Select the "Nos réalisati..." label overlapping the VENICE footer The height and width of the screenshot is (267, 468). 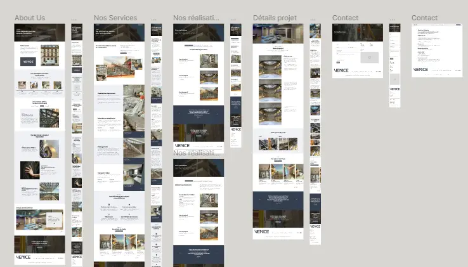tap(196, 153)
